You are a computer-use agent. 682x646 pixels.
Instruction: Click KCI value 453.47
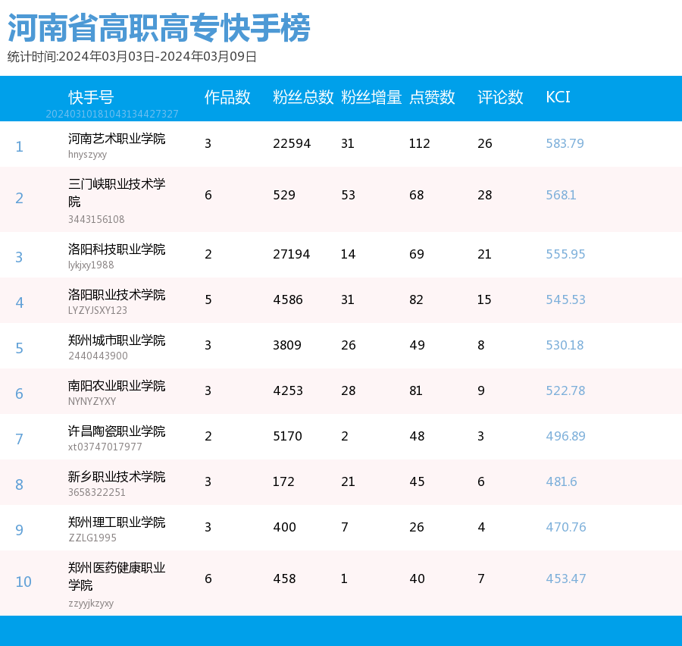click(566, 579)
